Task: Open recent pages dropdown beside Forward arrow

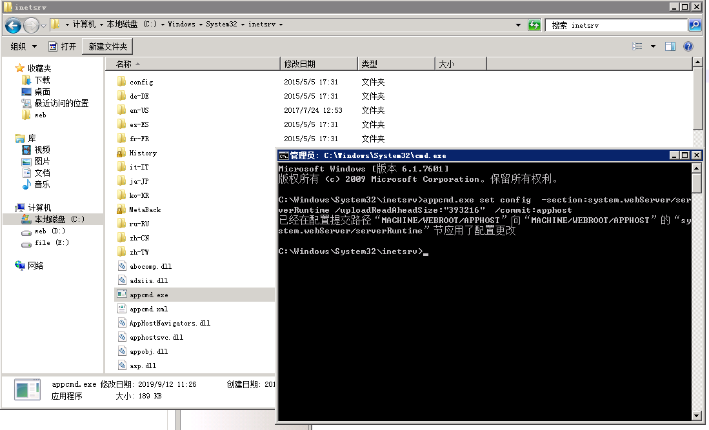Action: (43, 26)
